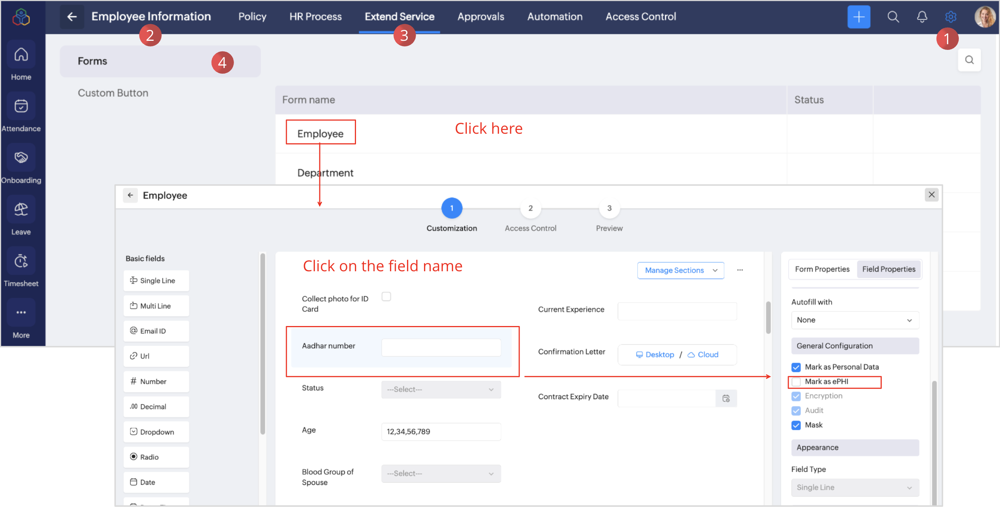Toggle the Encryption checkbox
This screenshot has width=1000, height=507.
796,396
